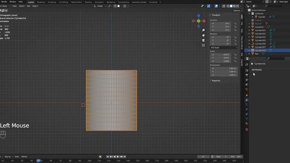The image size is (290, 163).
Task: Open the Tool properties tab icon
Action: pos(246,64)
